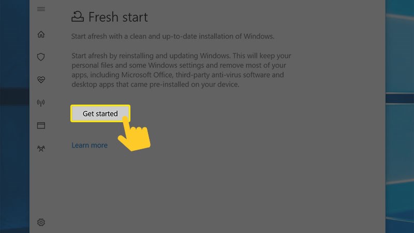This screenshot has width=414, height=233.
Task: Go to the Home section icon
Action: 41,35
